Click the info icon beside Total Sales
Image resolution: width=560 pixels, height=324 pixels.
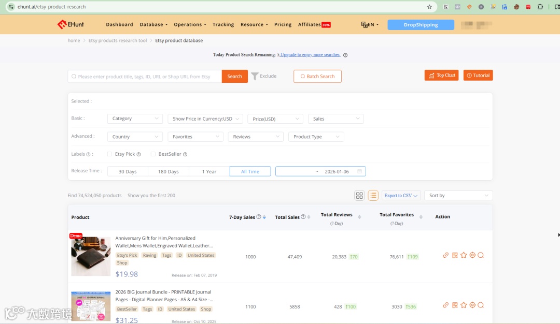(303, 217)
